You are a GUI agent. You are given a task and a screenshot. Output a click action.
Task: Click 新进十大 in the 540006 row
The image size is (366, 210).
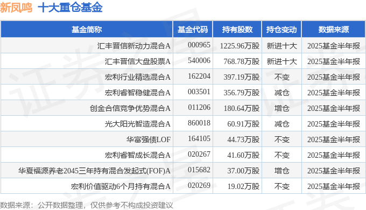[x=281, y=61]
